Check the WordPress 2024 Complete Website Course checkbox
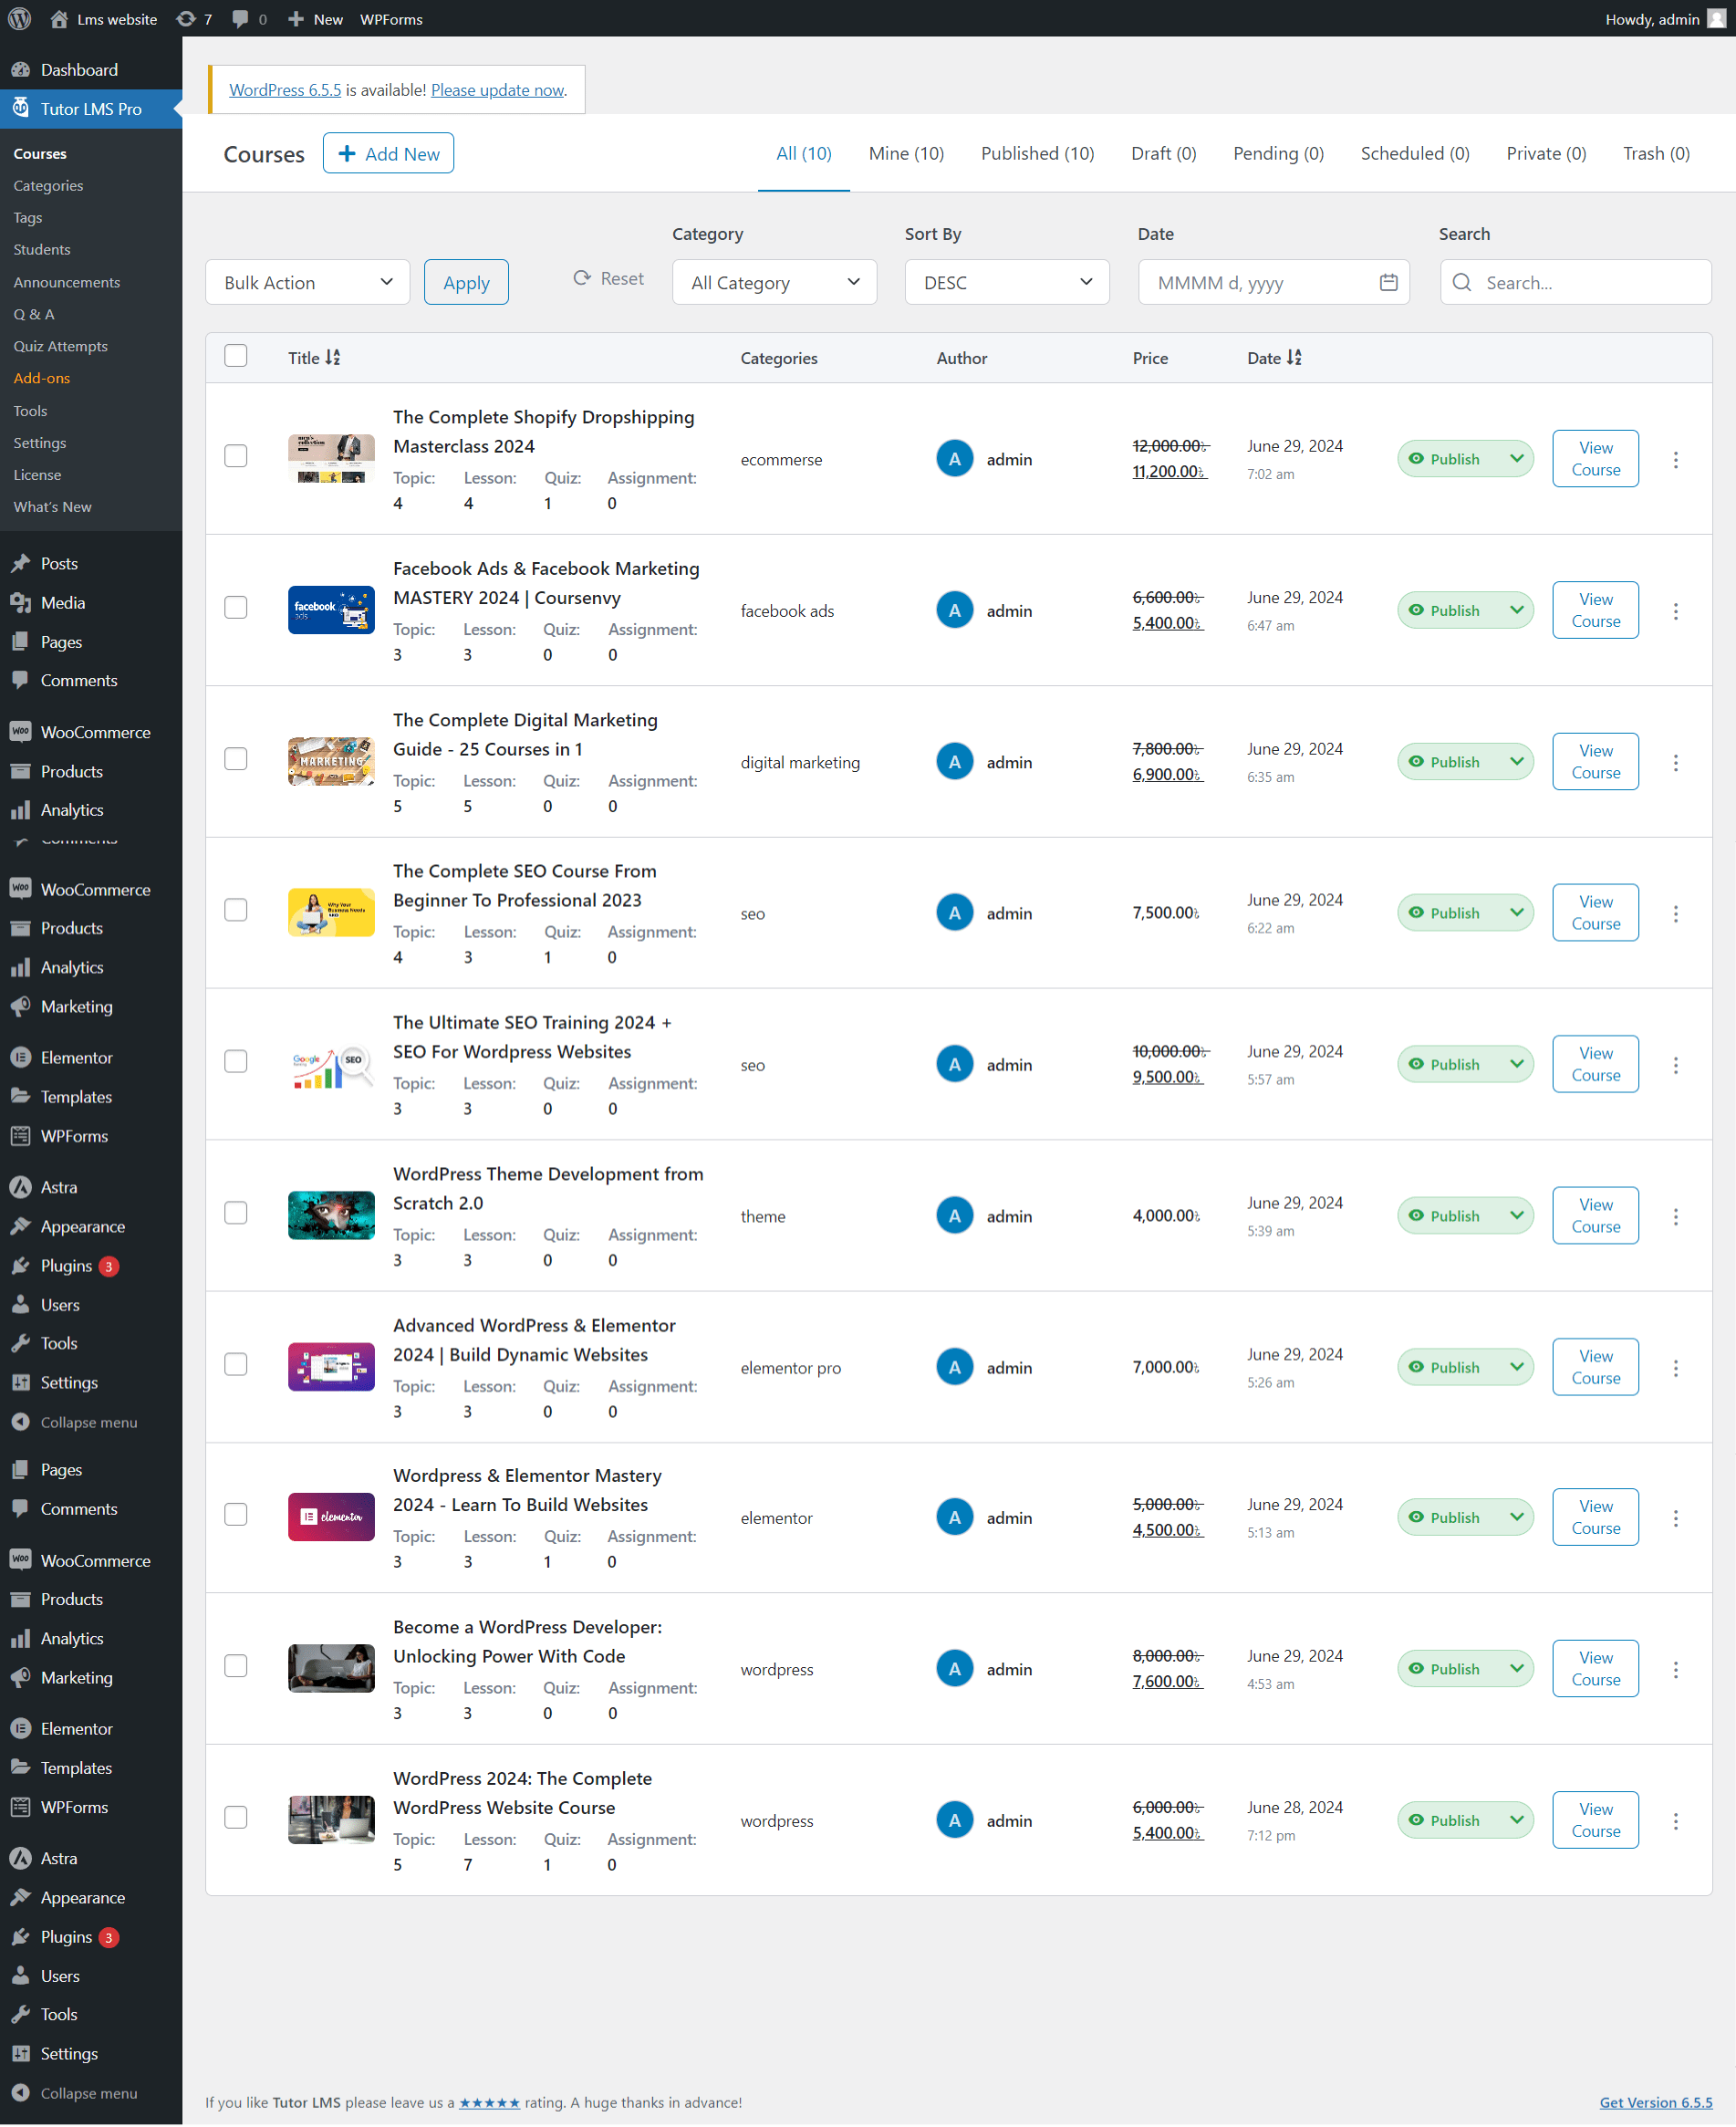 [236, 1817]
